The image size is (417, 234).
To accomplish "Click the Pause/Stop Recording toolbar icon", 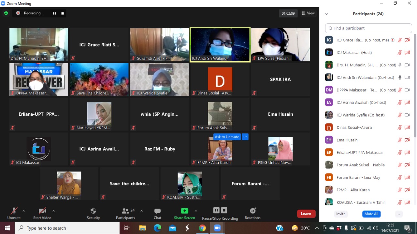I will (x=220, y=211).
